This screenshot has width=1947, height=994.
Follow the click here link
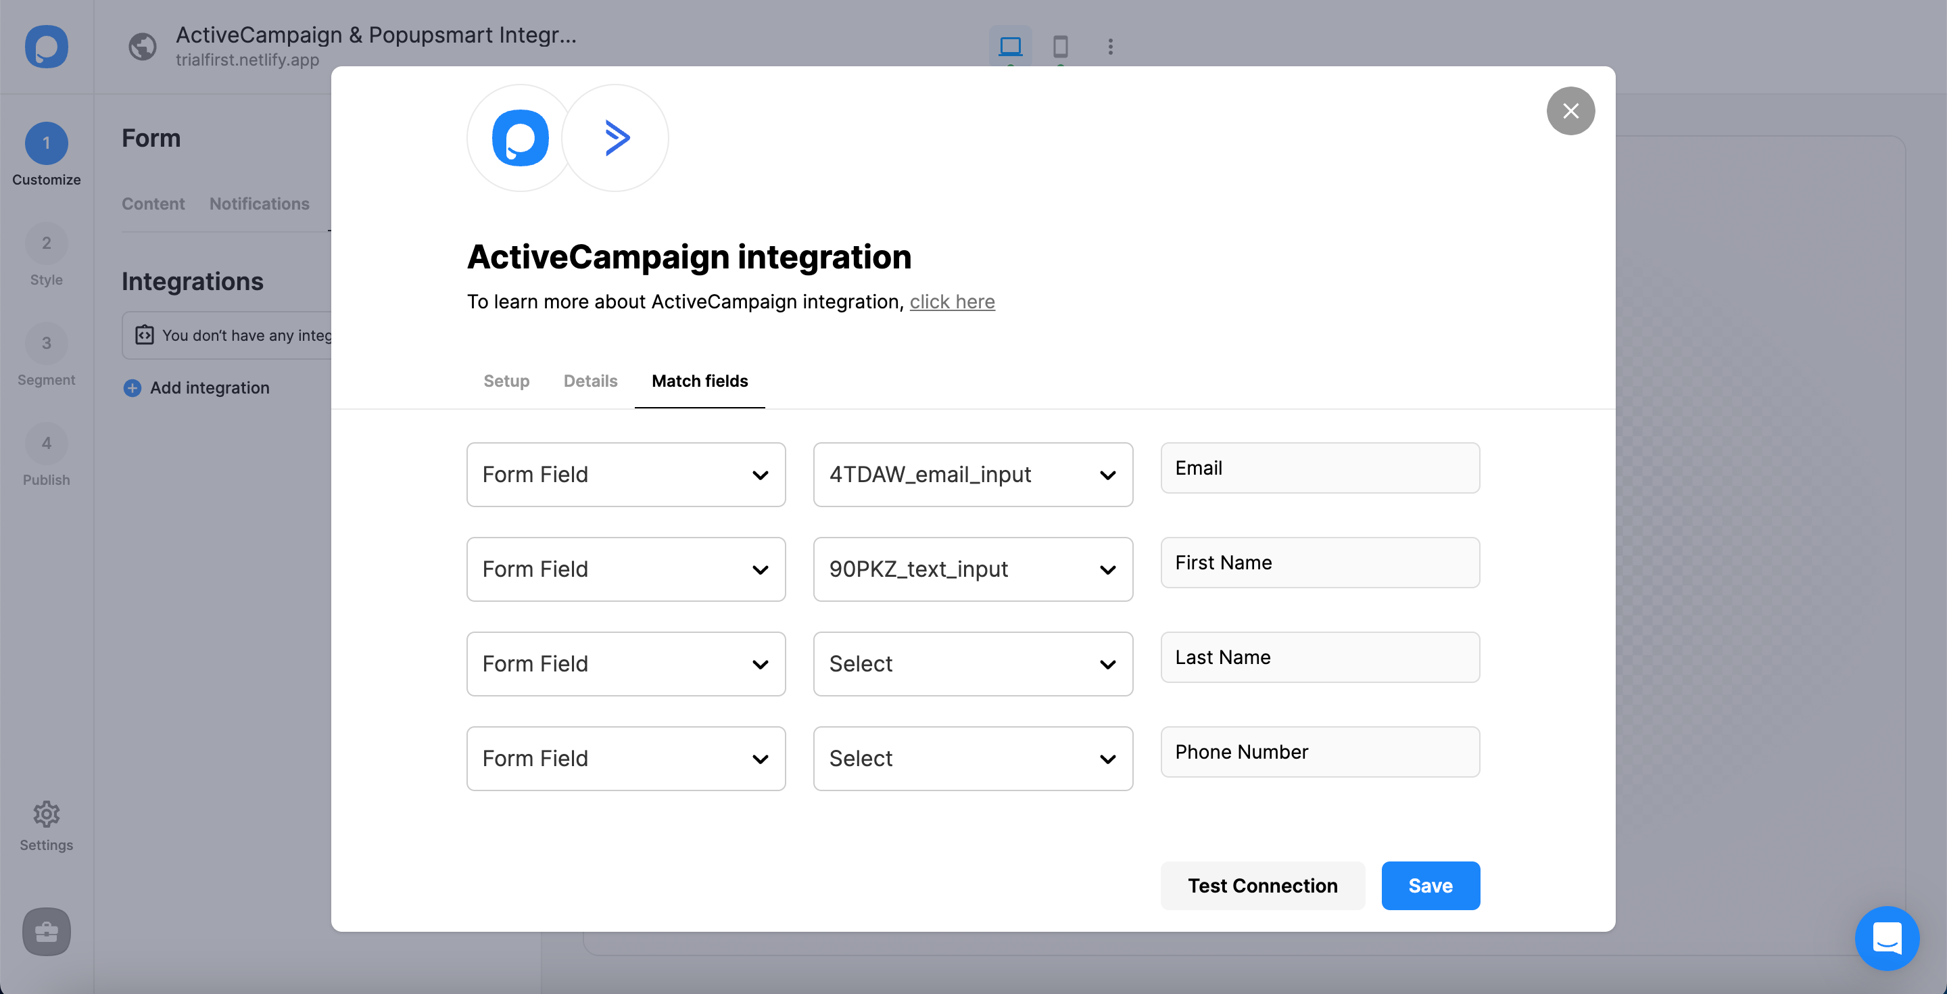pyautogui.click(x=952, y=302)
